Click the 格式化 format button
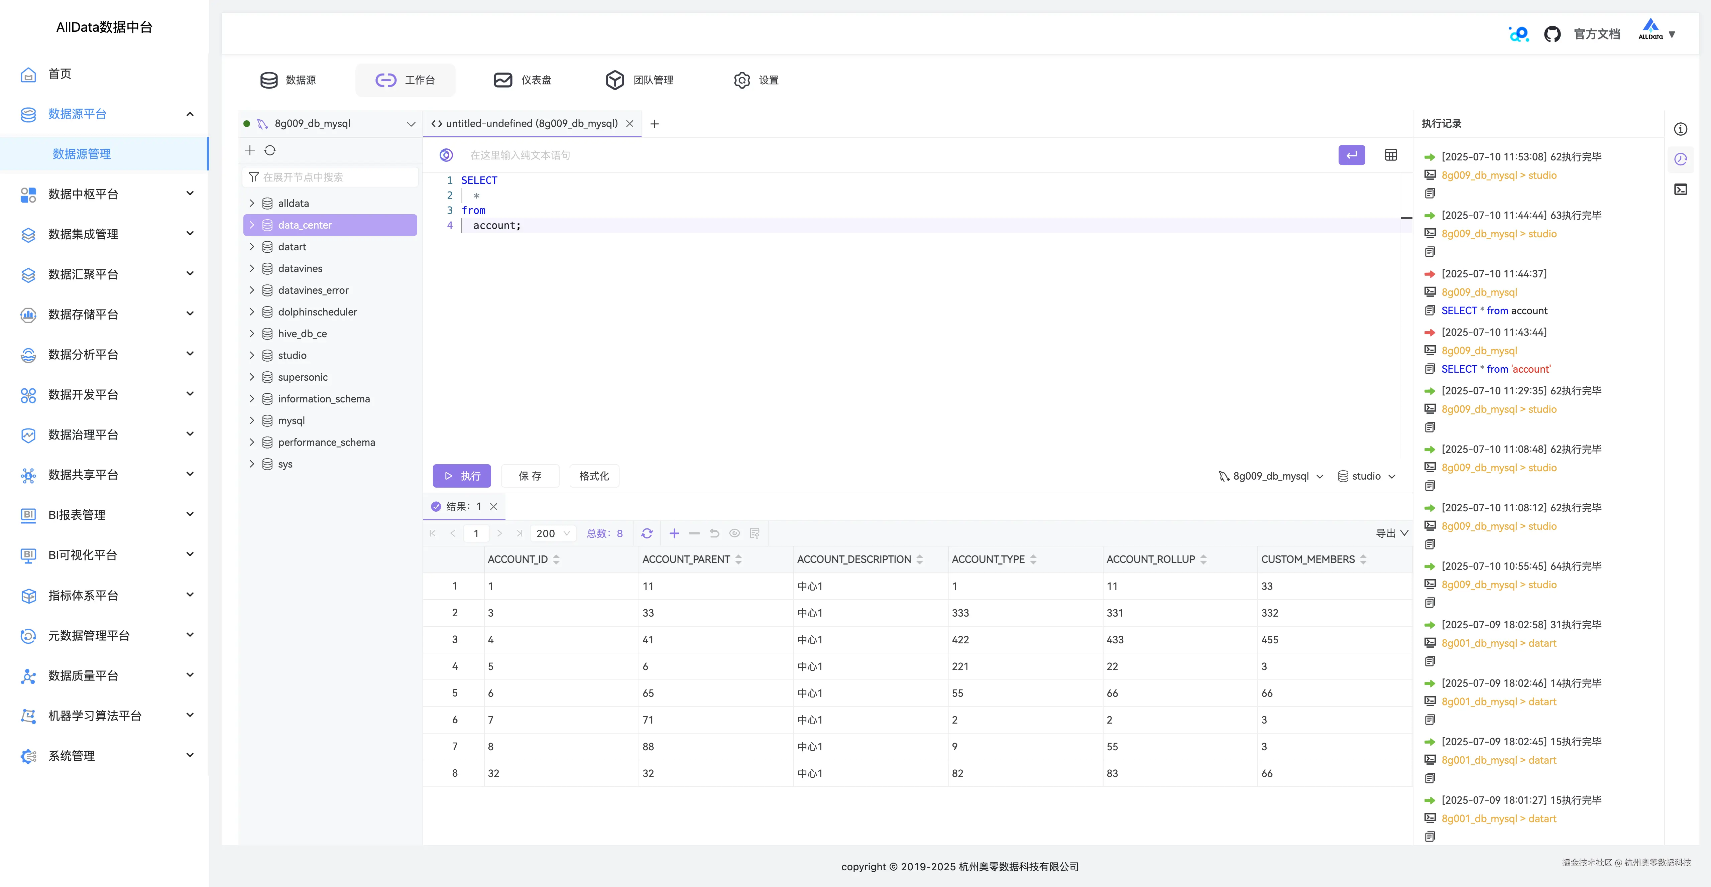This screenshot has height=887, width=1711. click(594, 475)
